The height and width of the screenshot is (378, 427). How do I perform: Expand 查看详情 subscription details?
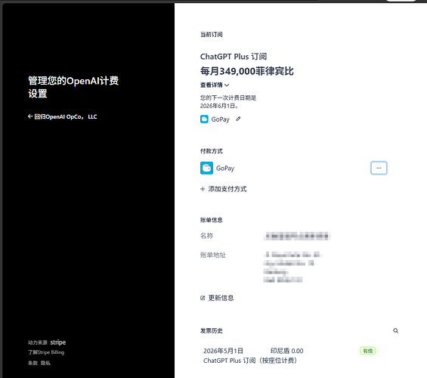click(x=215, y=85)
